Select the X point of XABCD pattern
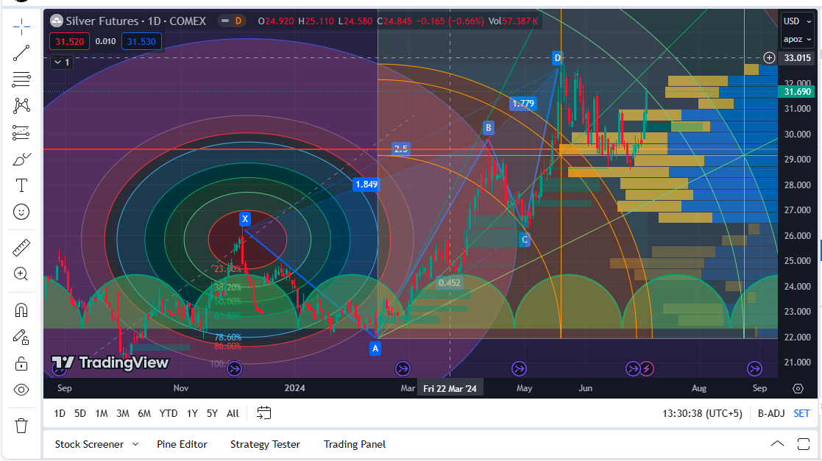The width and height of the screenshot is (822, 461). 245,219
